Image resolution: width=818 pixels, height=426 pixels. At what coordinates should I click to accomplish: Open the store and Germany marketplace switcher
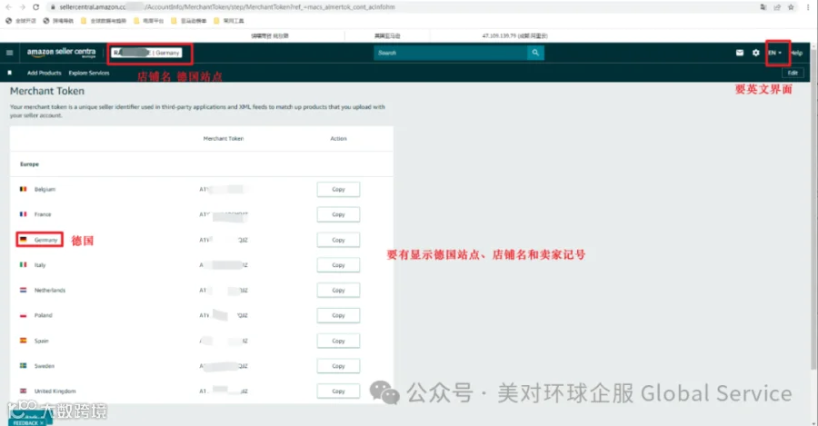point(146,53)
